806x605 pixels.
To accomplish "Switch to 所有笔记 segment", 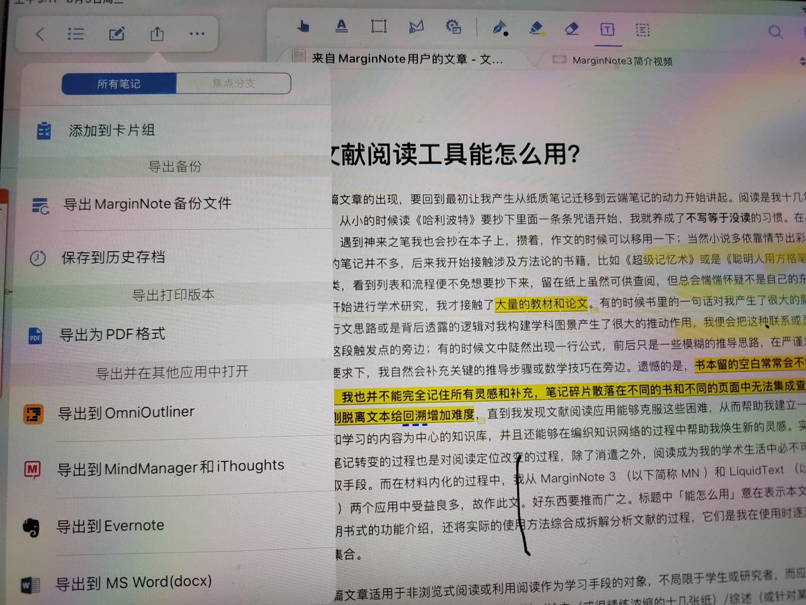I will (x=119, y=84).
